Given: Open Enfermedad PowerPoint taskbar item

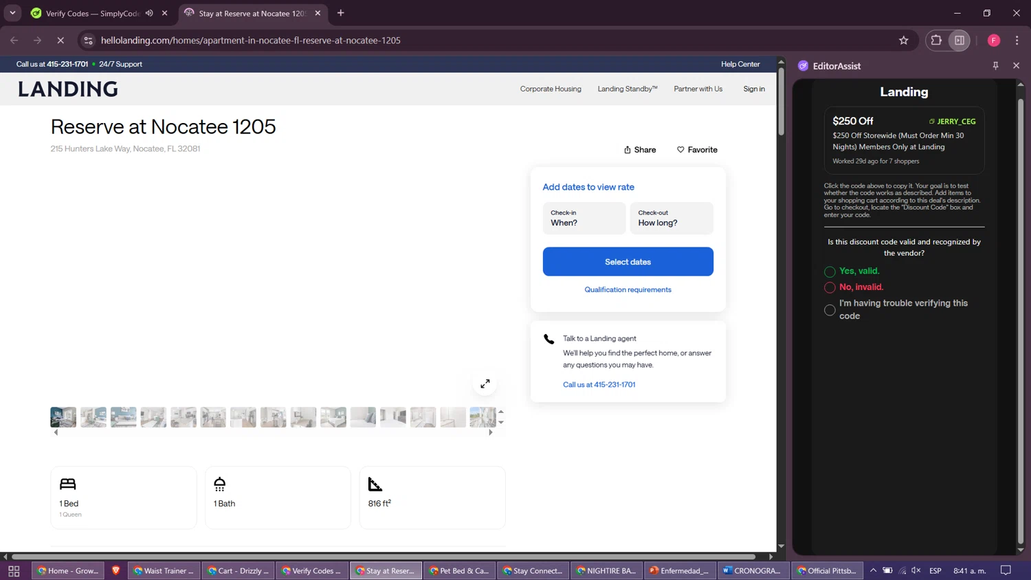Looking at the screenshot, I should 680,571.
